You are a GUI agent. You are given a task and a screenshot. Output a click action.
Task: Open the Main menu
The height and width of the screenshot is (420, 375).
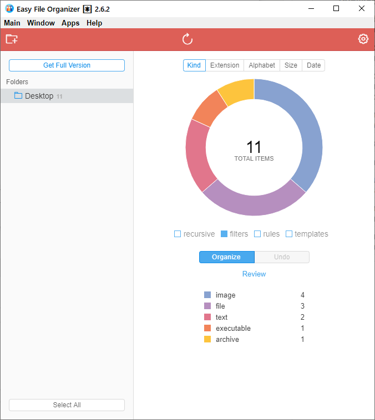pos(12,23)
